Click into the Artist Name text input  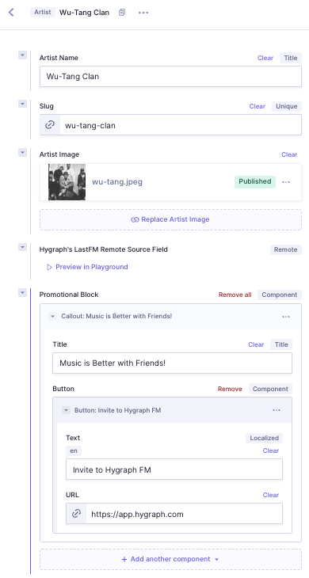170,77
